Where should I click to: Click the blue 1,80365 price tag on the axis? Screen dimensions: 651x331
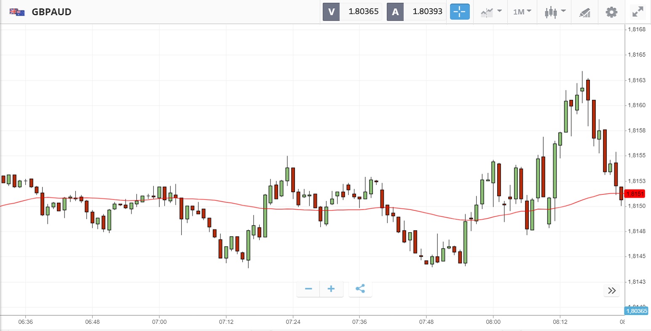click(636, 311)
